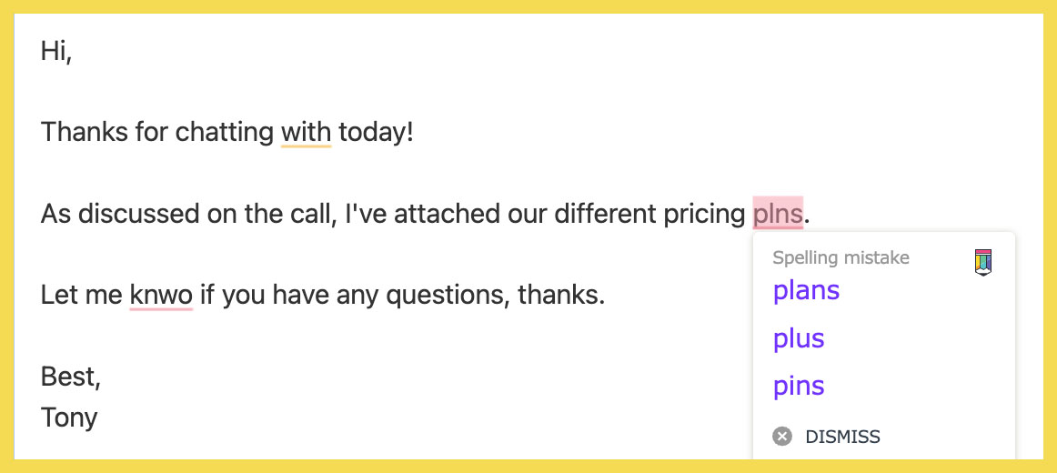The image size is (1057, 473).
Task: Click the gray X circle icon beside DISMISS
Action: pos(782,437)
